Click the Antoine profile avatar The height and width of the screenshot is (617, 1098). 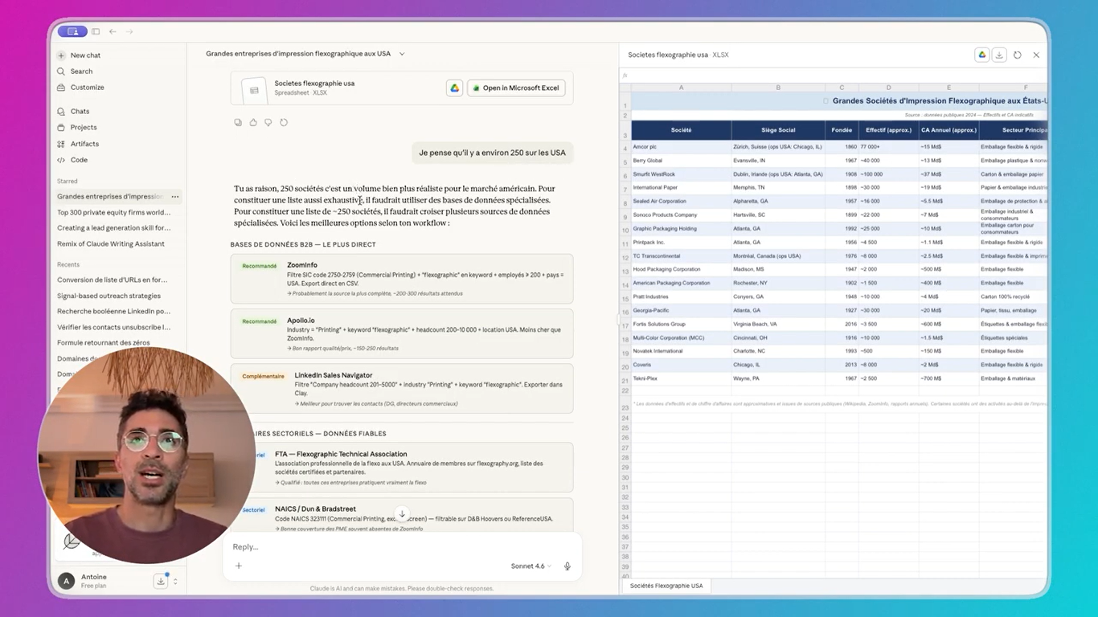click(x=67, y=581)
